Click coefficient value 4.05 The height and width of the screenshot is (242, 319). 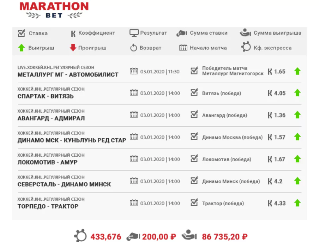click(280, 93)
